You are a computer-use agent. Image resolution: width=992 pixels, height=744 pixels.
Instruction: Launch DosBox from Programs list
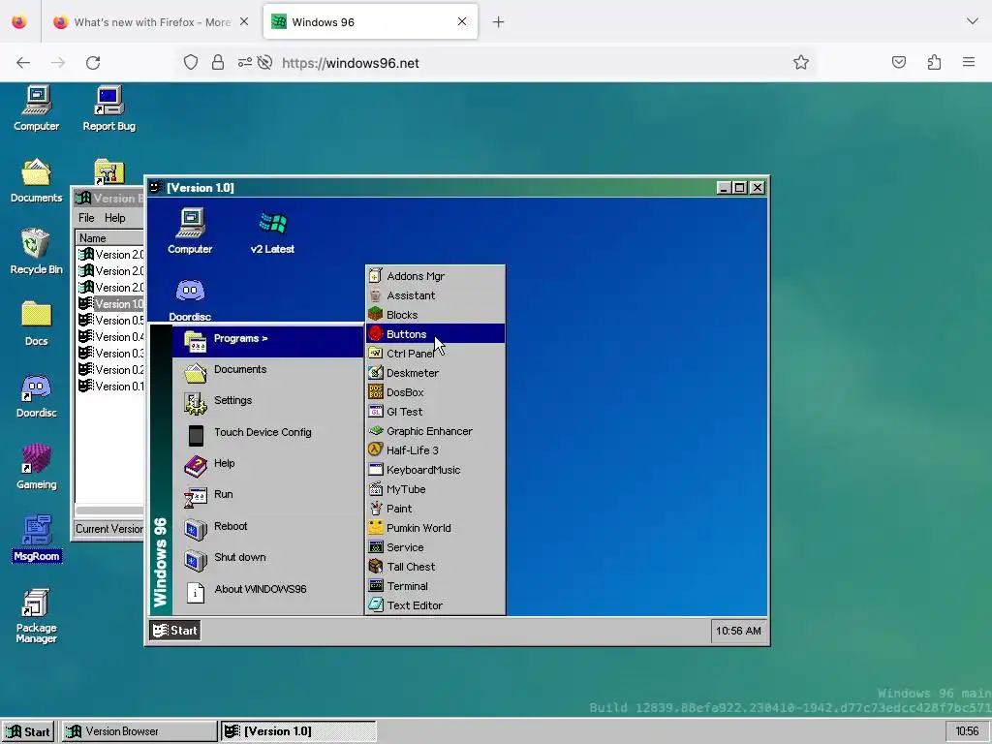[435, 392]
